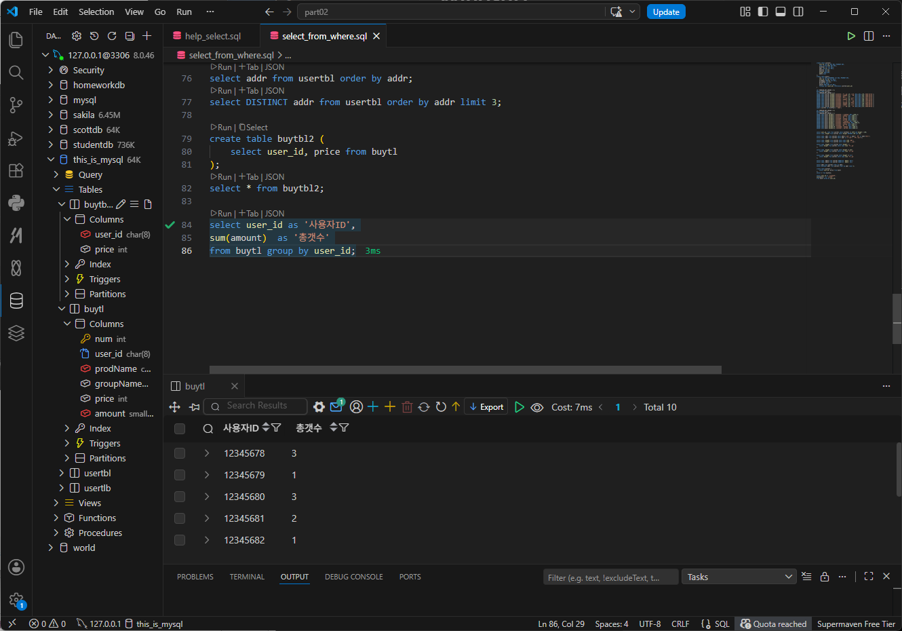The width and height of the screenshot is (902, 631).
Task: Click Quota reached in status bar
Action: click(774, 624)
